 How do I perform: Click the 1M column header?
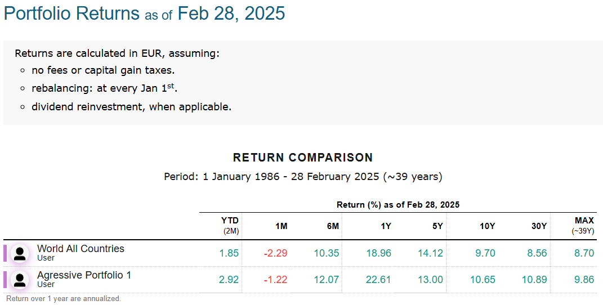point(281,226)
